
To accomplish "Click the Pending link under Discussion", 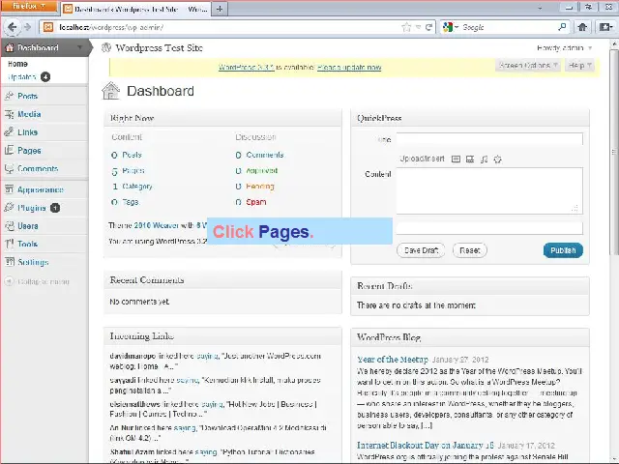I will pyautogui.click(x=260, y=187).
